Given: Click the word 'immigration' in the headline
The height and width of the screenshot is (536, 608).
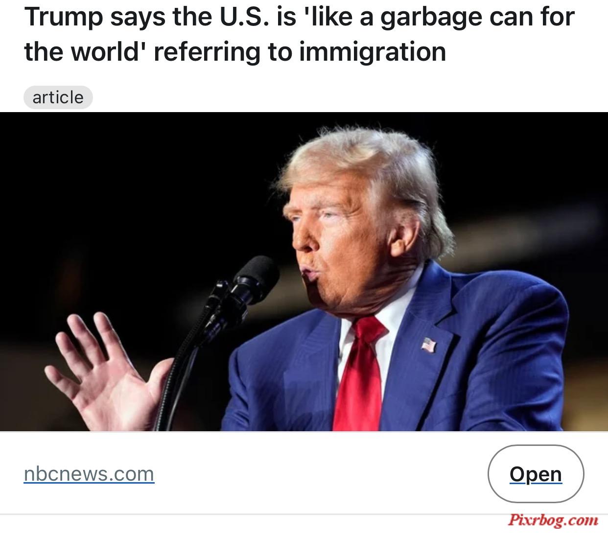Looking at the screenshot, I should pos(373,52).
